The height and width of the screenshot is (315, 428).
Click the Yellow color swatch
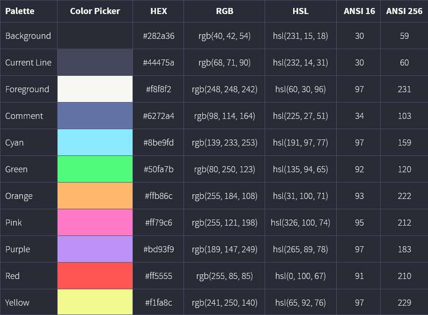[x=95, y=302]
